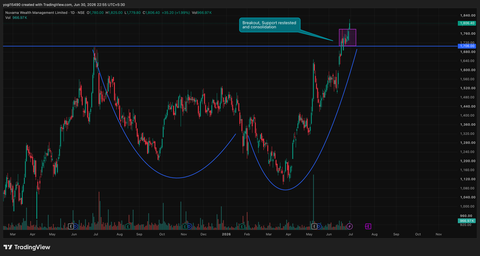Open the green earnings marker near November
The image size is (480, 256).
pyautogui.click(x=184, y=226)
